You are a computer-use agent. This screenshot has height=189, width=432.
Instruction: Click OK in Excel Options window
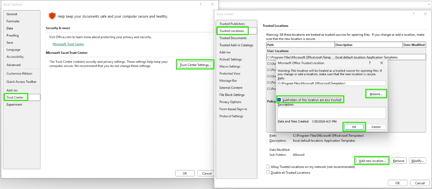[185, 173]
